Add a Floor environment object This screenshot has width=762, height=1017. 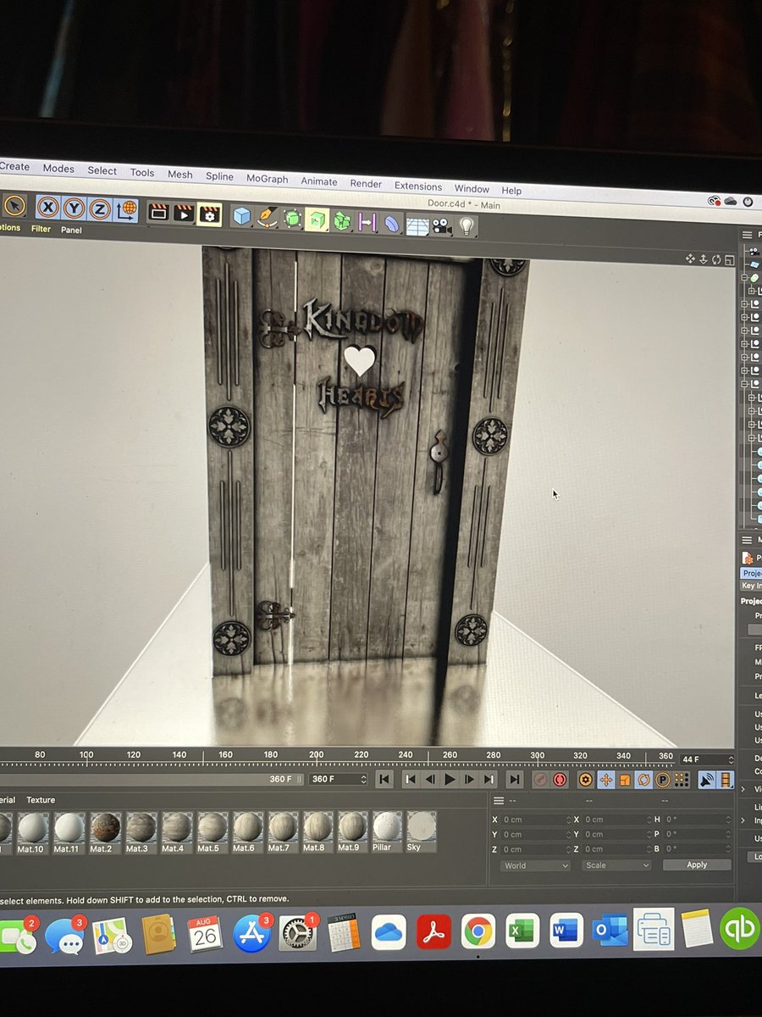click(x=417, y=225)
